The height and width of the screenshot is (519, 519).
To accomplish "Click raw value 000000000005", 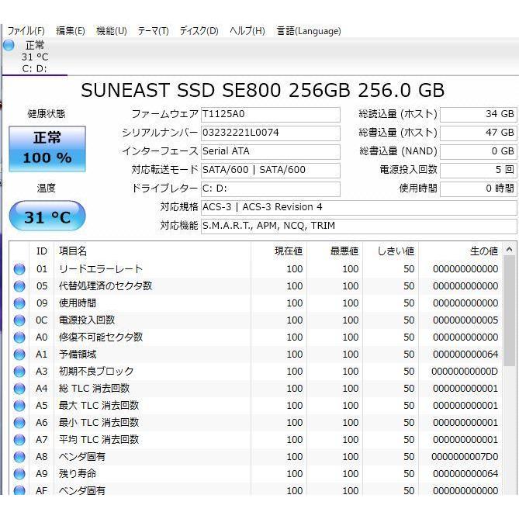I will (x=465, y=320).
